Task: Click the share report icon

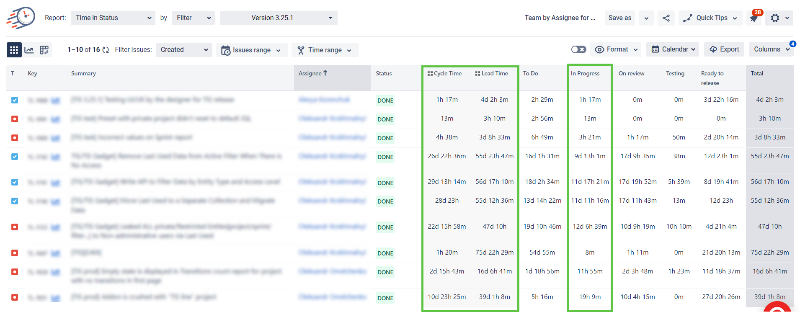Action: (x=666, y=18)
